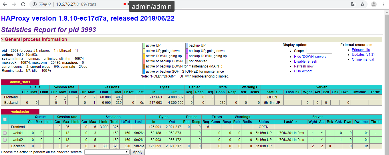
Task: Toggle the select-all checkbox in webcluster header
Action: [5, 119]
